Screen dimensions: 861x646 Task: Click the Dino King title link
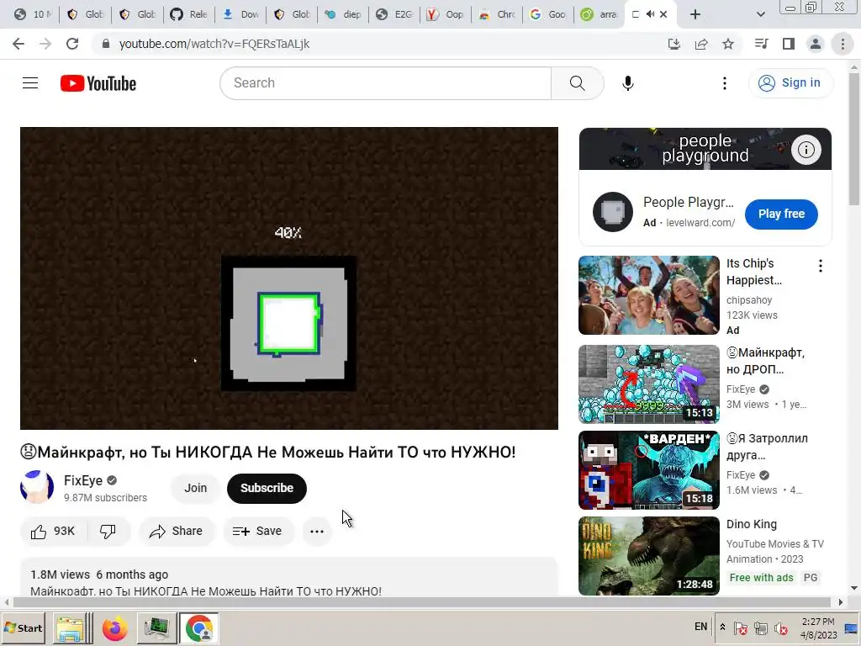point(751,524)
